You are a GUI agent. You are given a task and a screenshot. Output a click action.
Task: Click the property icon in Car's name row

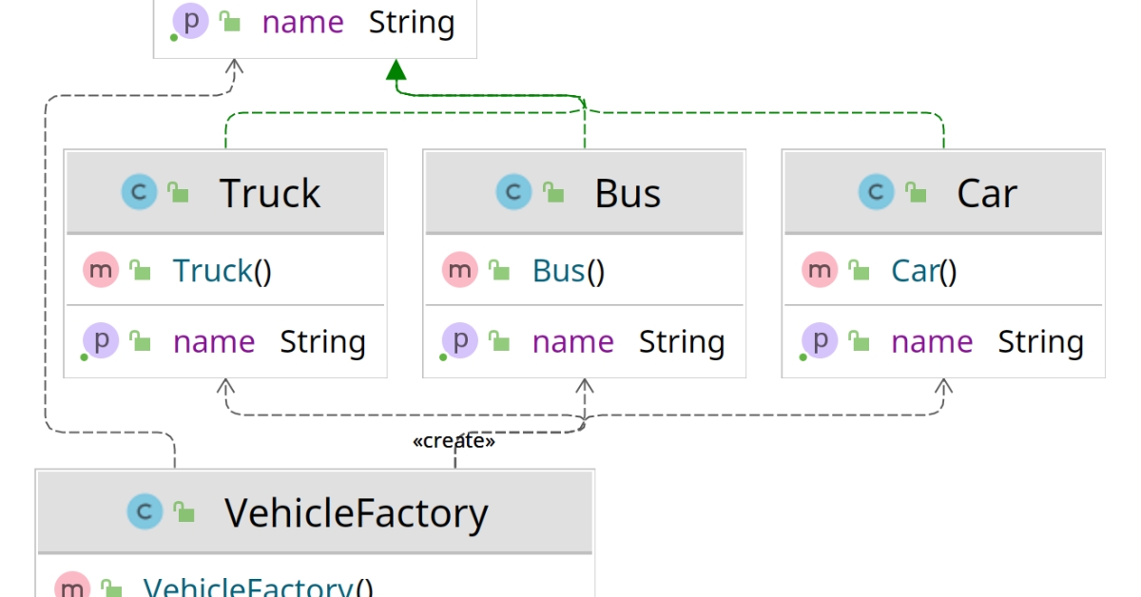tap(819, 340)
